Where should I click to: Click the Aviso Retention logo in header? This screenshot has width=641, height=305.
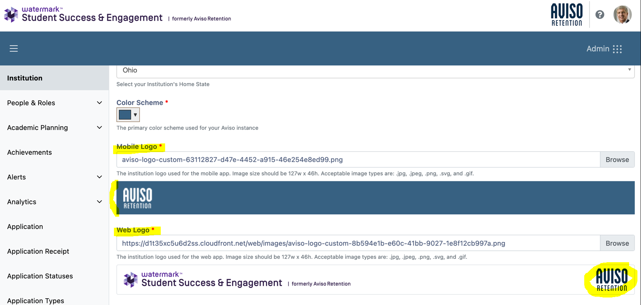click(x=567, y=15)
